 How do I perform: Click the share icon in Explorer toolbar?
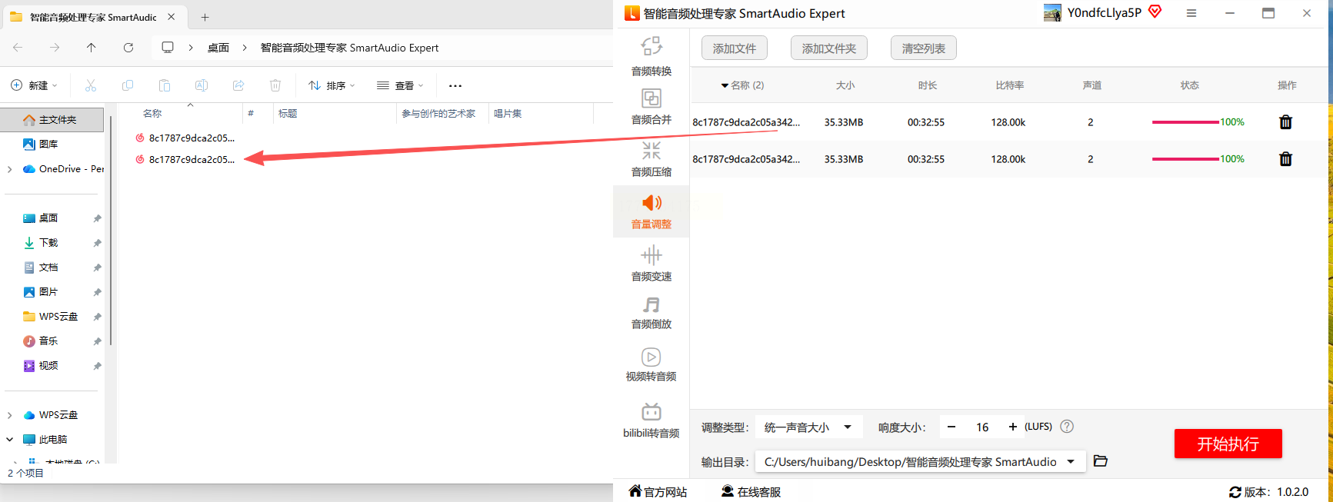pos(238,85)
